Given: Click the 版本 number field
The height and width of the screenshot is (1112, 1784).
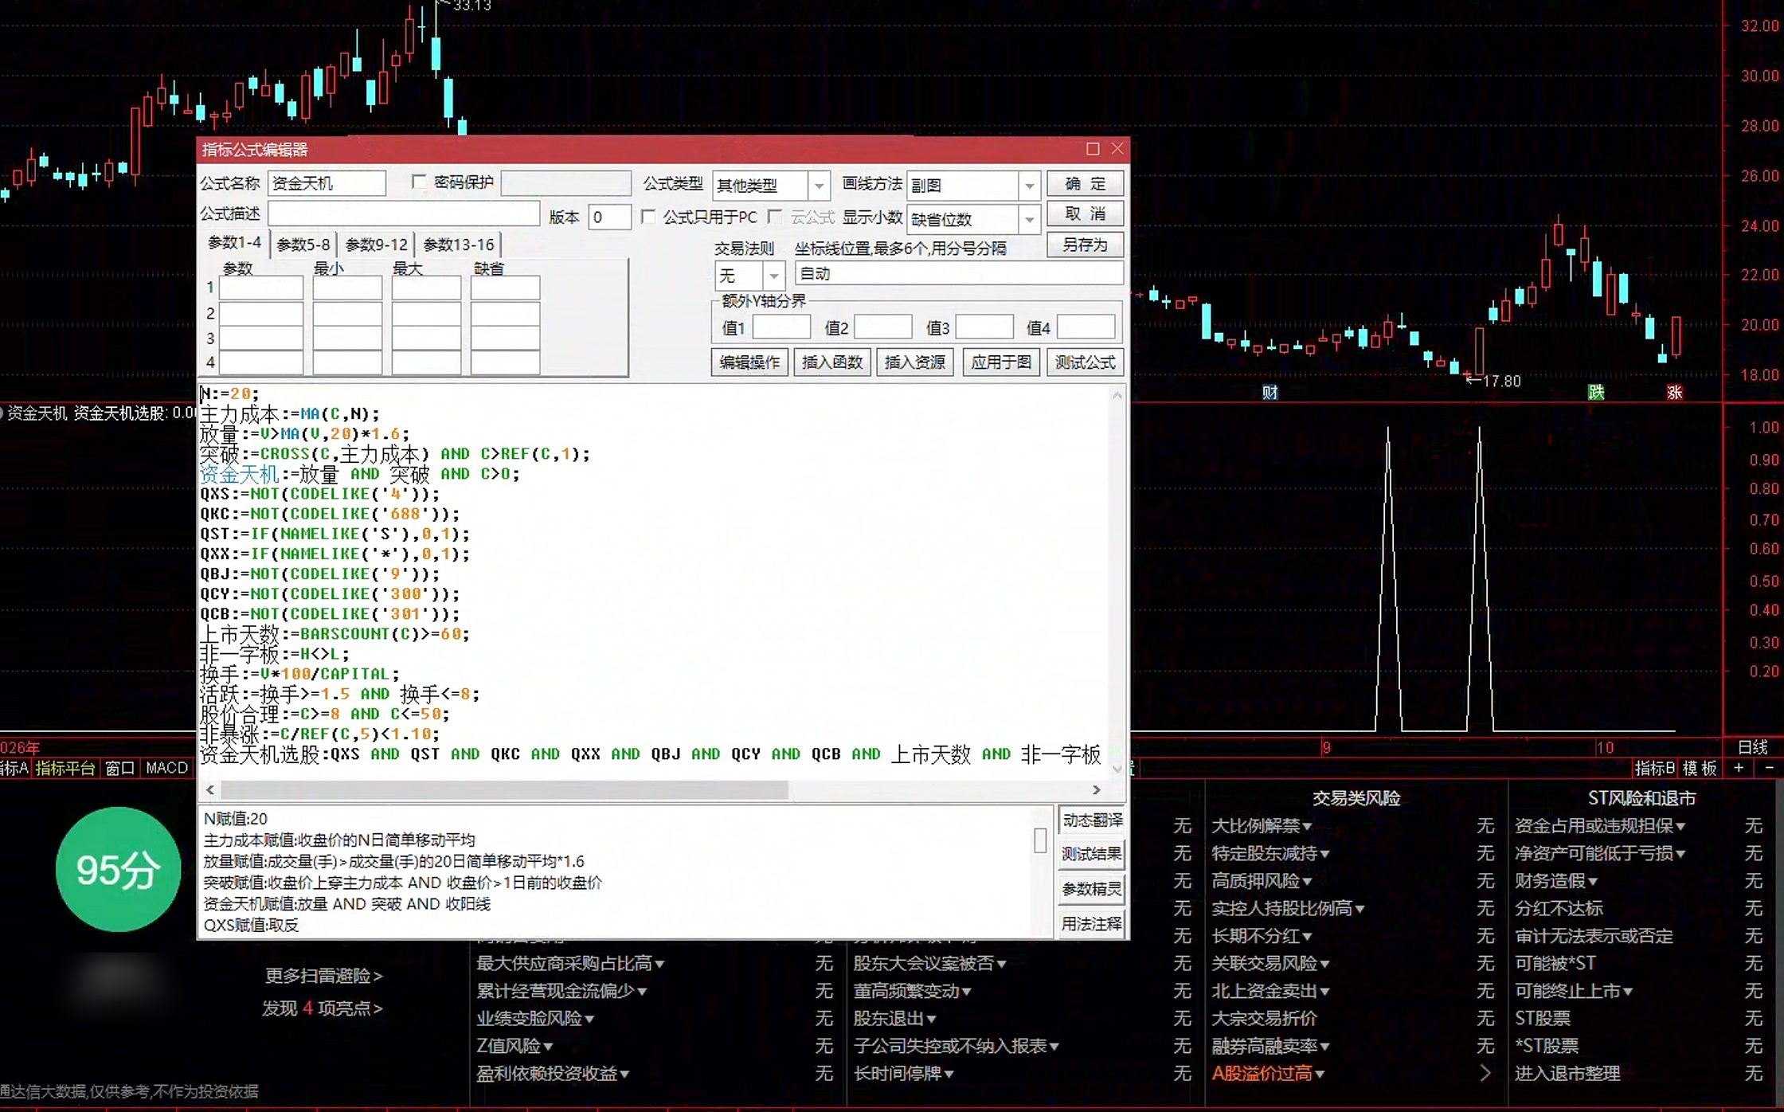Looking at the screenshot, I should click(609, 217).
